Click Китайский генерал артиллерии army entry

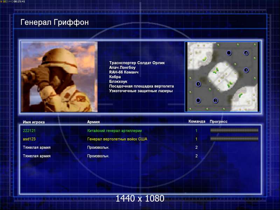114,131
